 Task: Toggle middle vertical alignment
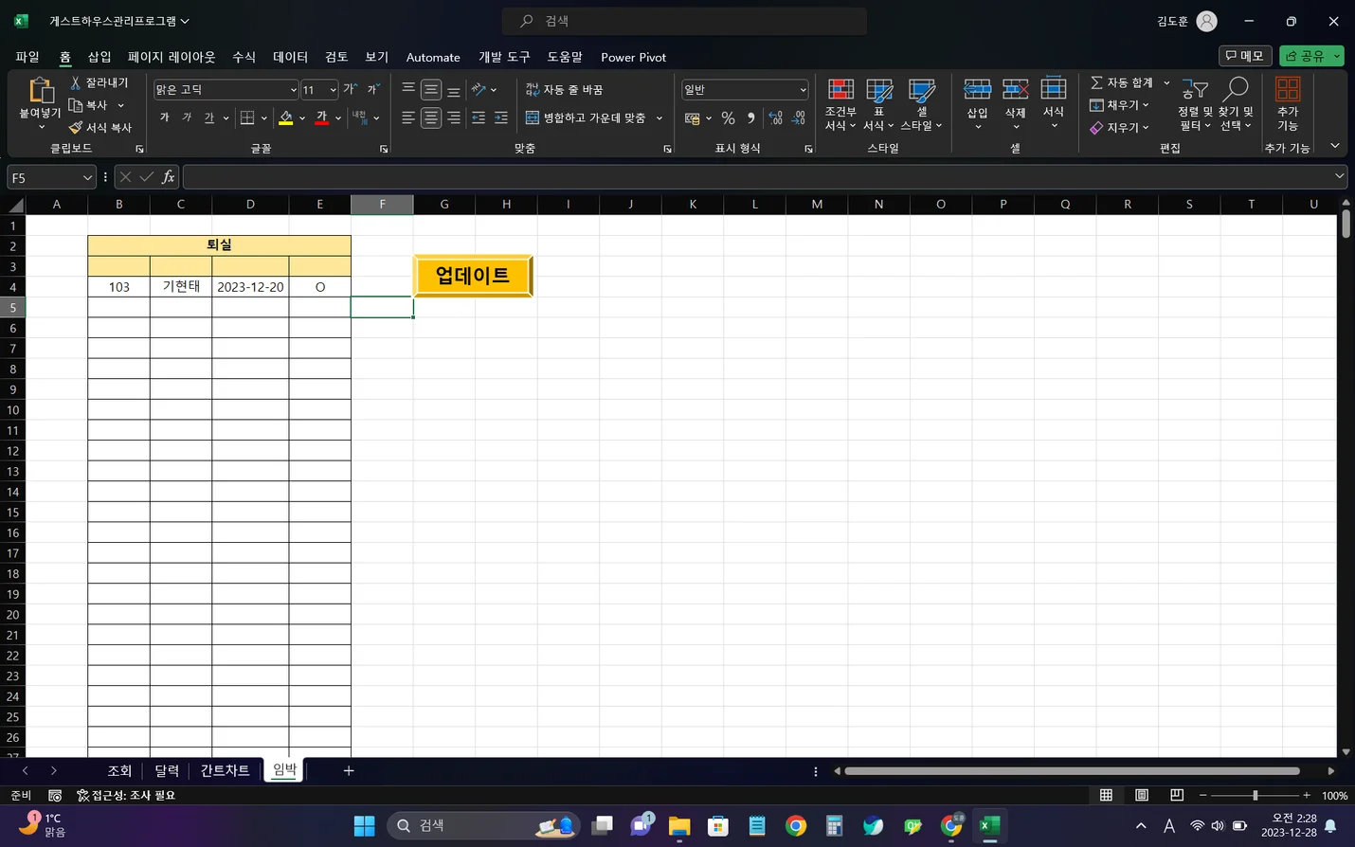pyautogui.click(x=431, y=89)
